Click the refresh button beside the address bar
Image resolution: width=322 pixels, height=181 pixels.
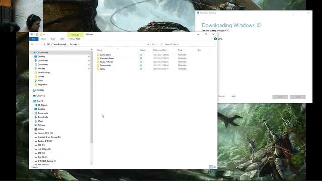[x=153, y=44]
